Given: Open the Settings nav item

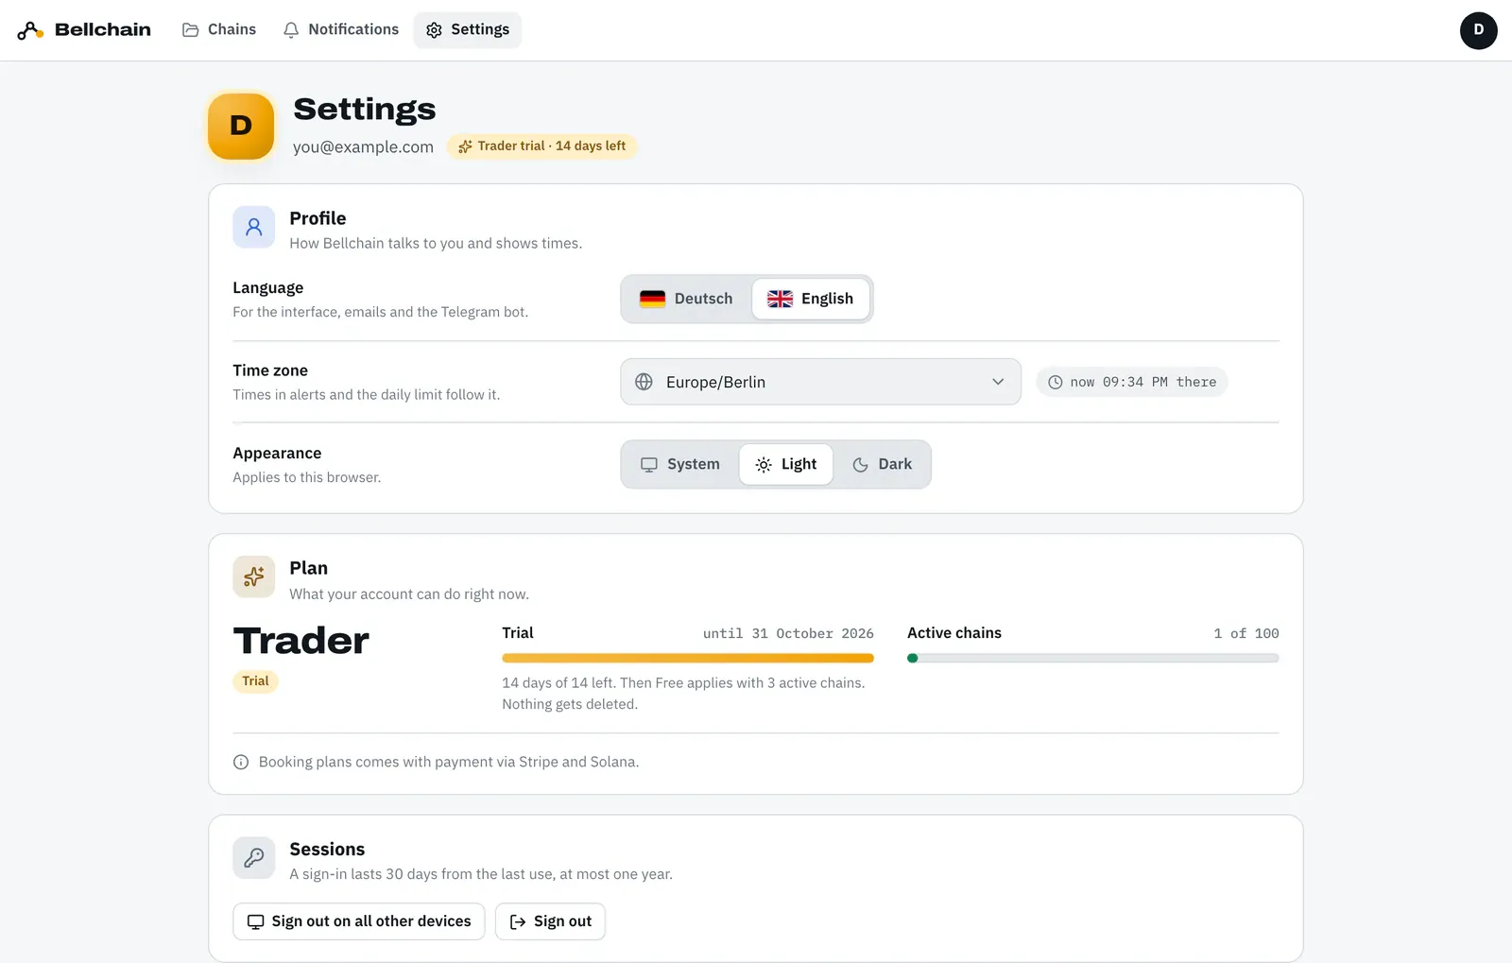Looking at the screenshot, I should [468, 29].
